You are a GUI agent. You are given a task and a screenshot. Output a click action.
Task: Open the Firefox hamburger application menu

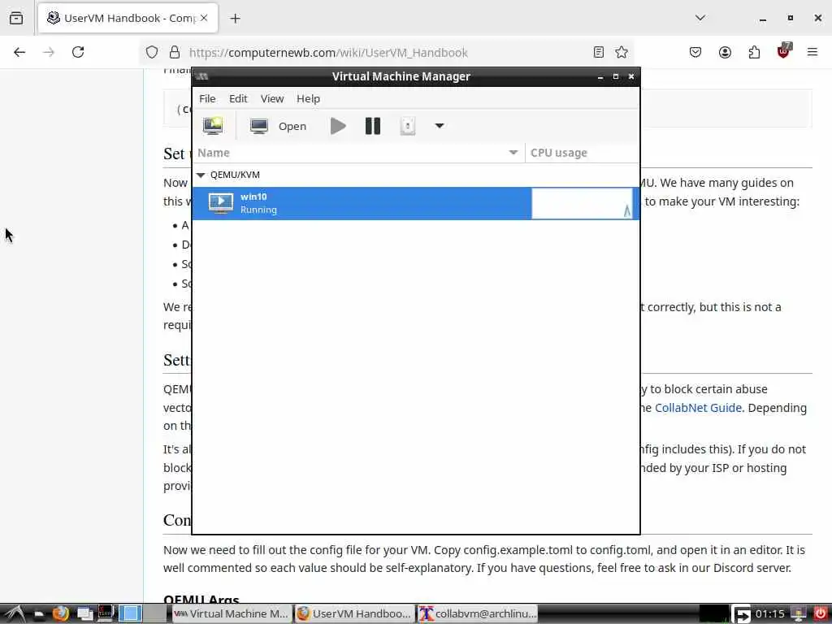[812, 52]
